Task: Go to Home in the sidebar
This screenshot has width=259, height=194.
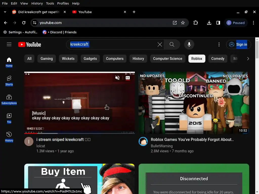Action: [9, 62]
